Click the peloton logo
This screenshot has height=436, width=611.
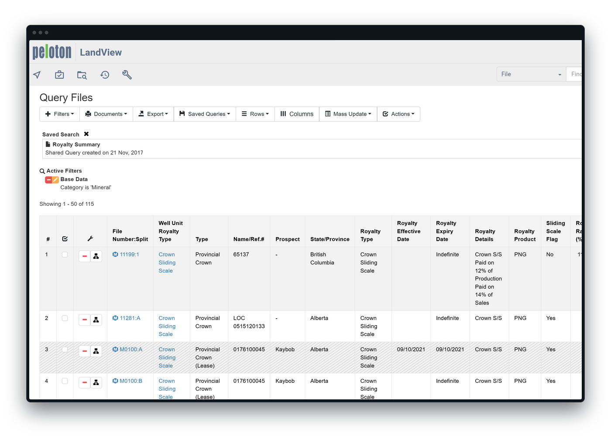pyautogui.click(x=52, y=52)
